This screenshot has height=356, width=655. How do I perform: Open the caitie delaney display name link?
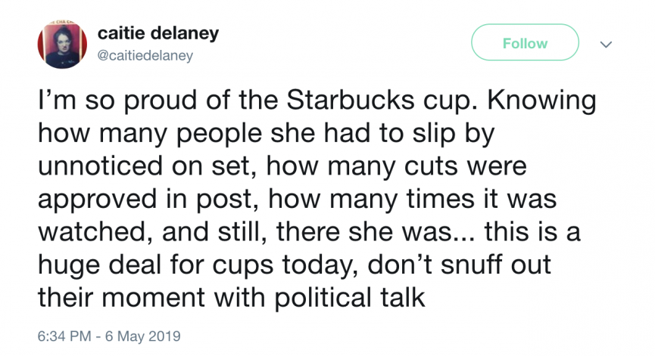coord(158,33)
